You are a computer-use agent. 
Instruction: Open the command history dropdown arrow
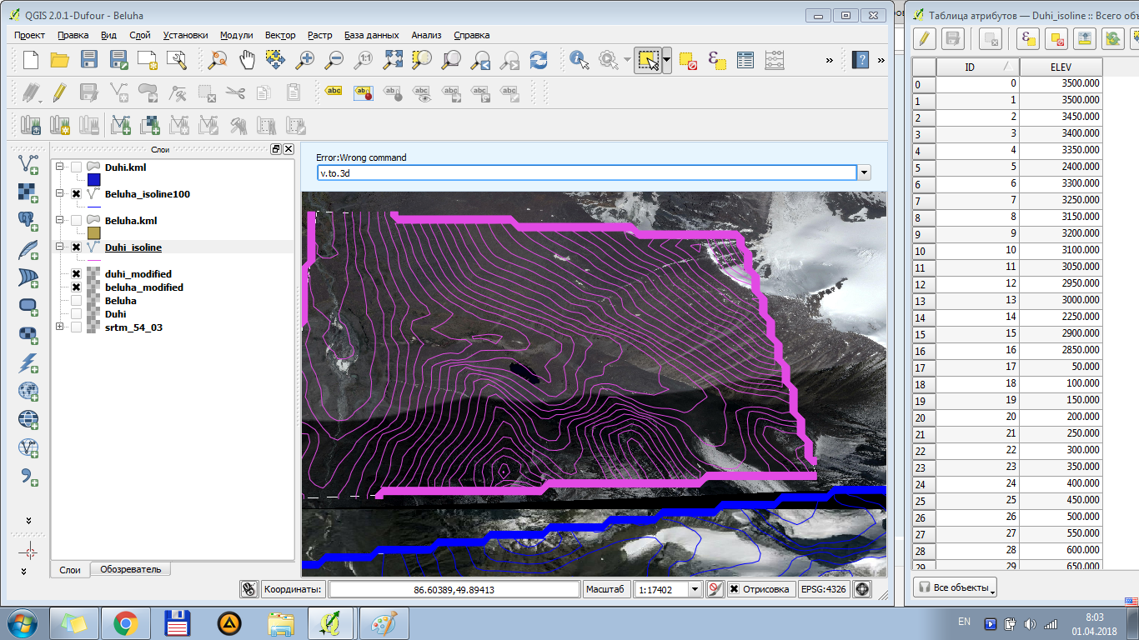point(864,172)
